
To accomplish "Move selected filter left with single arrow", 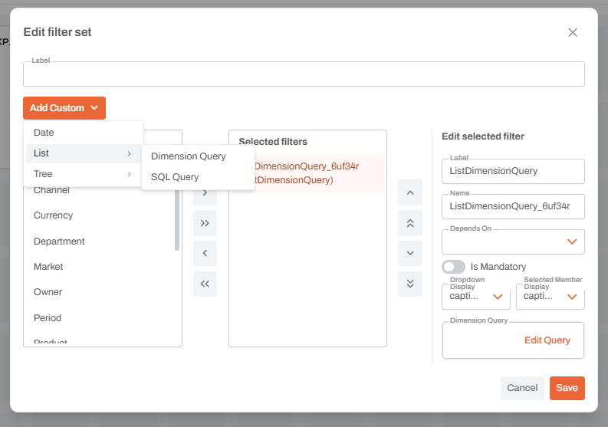I will click(205, 253).
